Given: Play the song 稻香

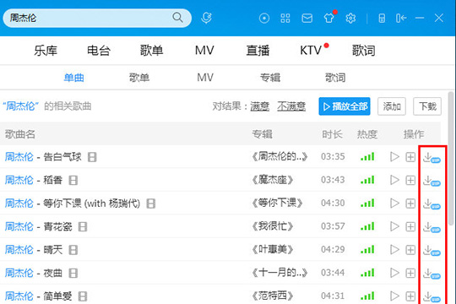Looking at the screenshot, I should [394, 180].
